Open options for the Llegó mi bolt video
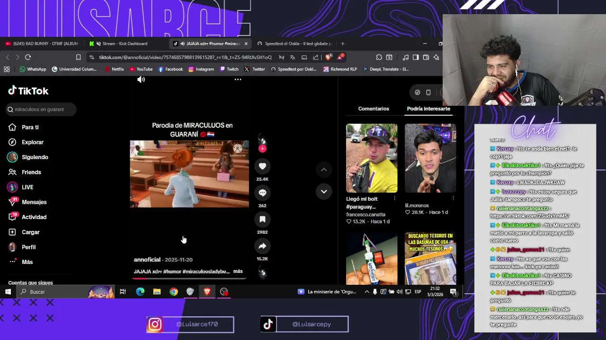Image resolution: width=606 pixels, height=340 pixels. (394, 198)
